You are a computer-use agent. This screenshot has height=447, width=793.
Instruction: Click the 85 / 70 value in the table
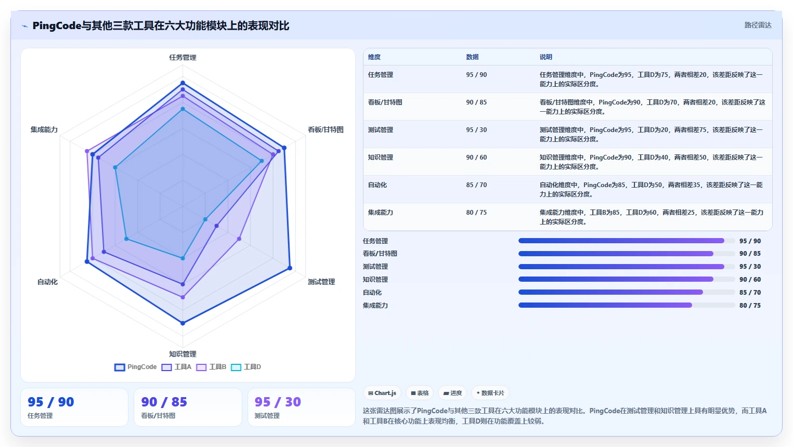coord(476,185)
